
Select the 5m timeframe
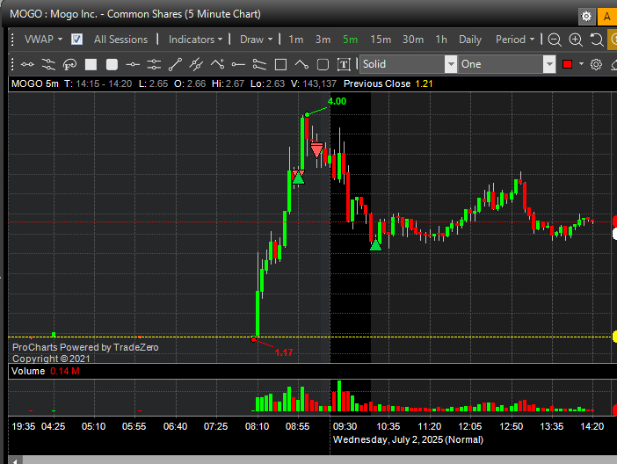click(350, 40)
